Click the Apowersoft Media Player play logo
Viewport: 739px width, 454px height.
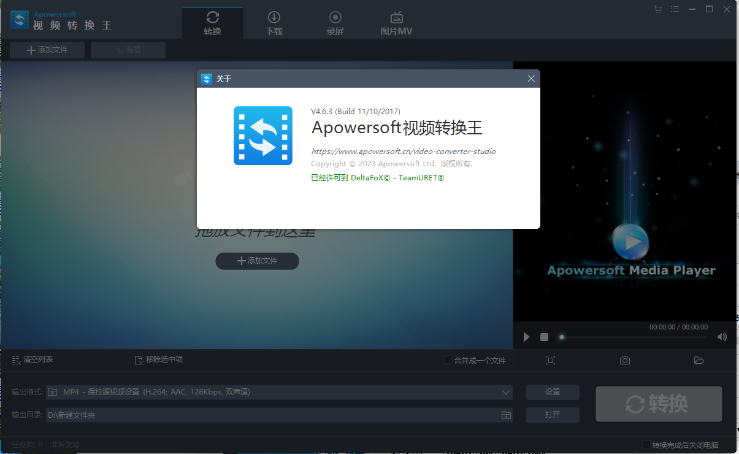[631, 242]
